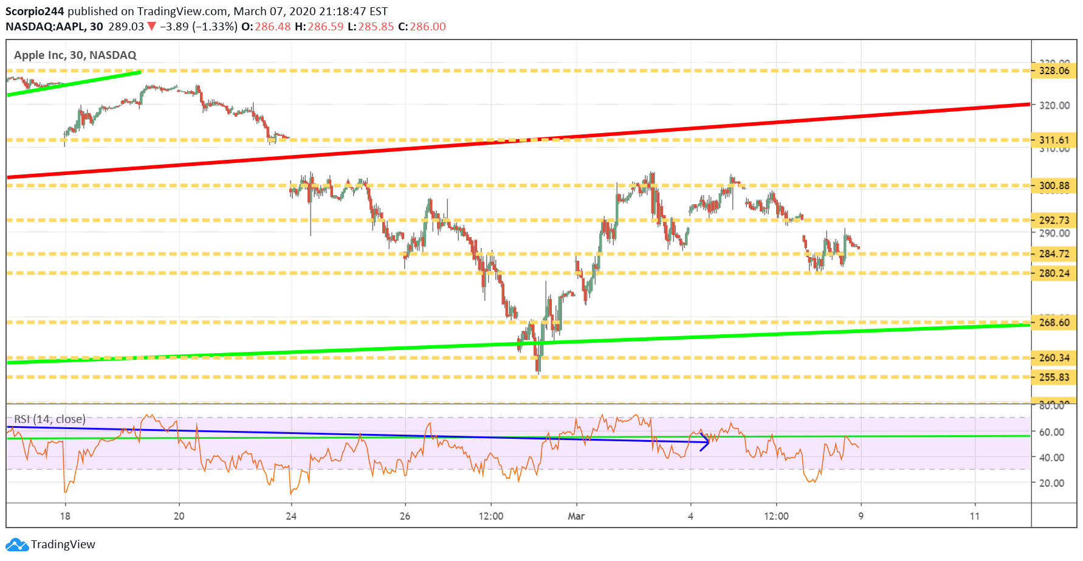
Task: Click the blue arrow head on RSI trendline
Action: 704,442
